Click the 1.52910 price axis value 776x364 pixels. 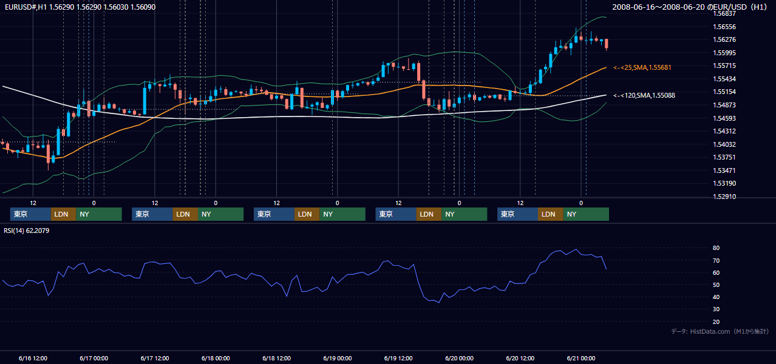coord(724,197)
